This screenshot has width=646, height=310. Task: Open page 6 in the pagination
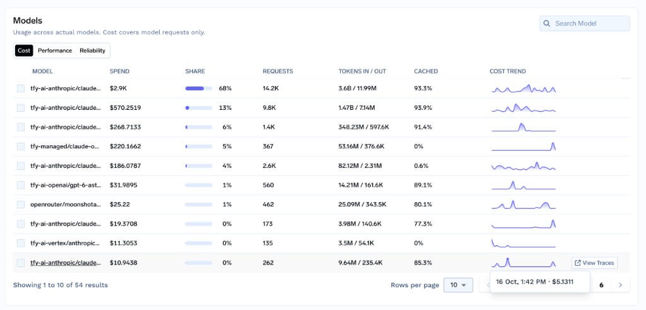click(x=601, y=285)
